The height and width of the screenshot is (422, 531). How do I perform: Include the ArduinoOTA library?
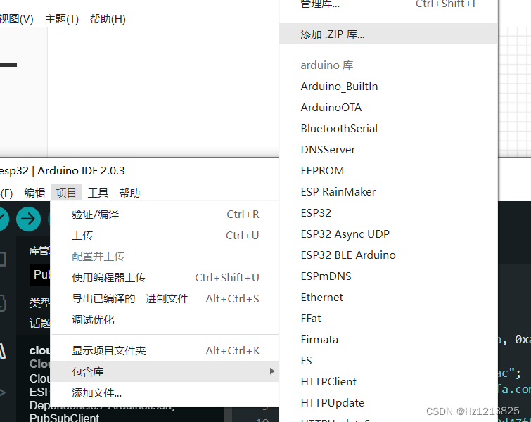tap(389, 108)
